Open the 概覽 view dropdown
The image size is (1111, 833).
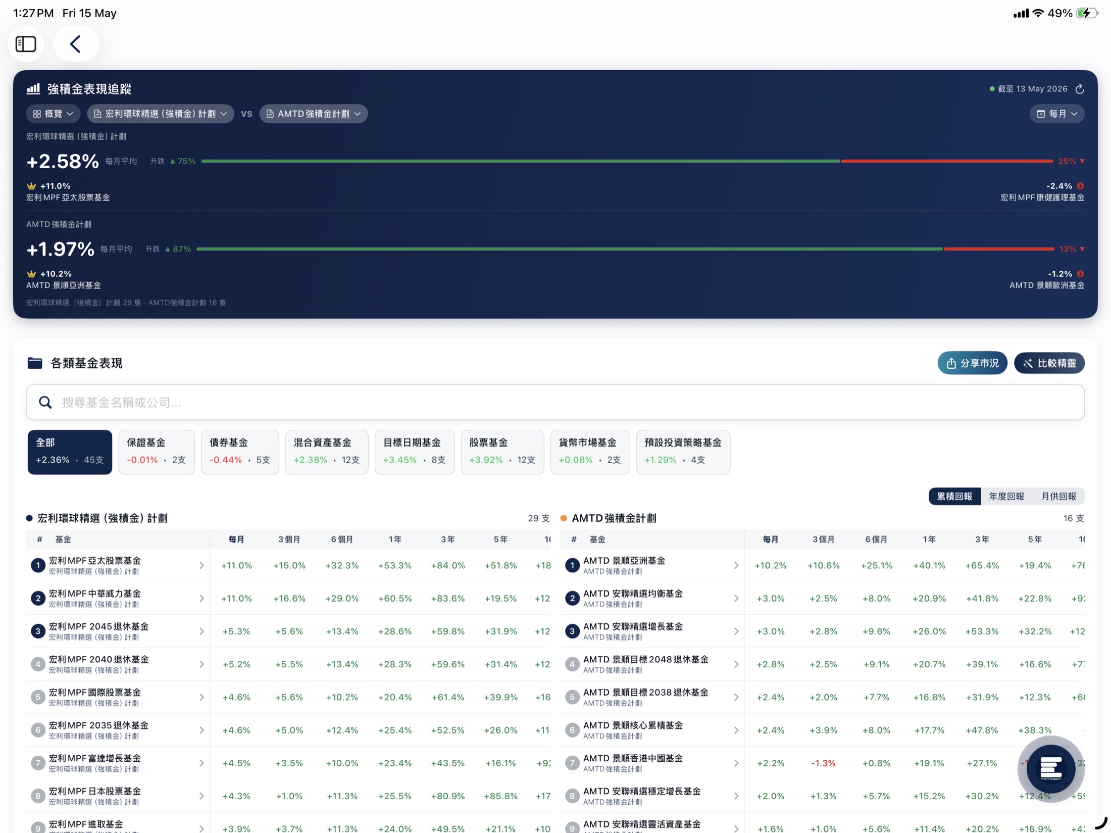(53, 114)
